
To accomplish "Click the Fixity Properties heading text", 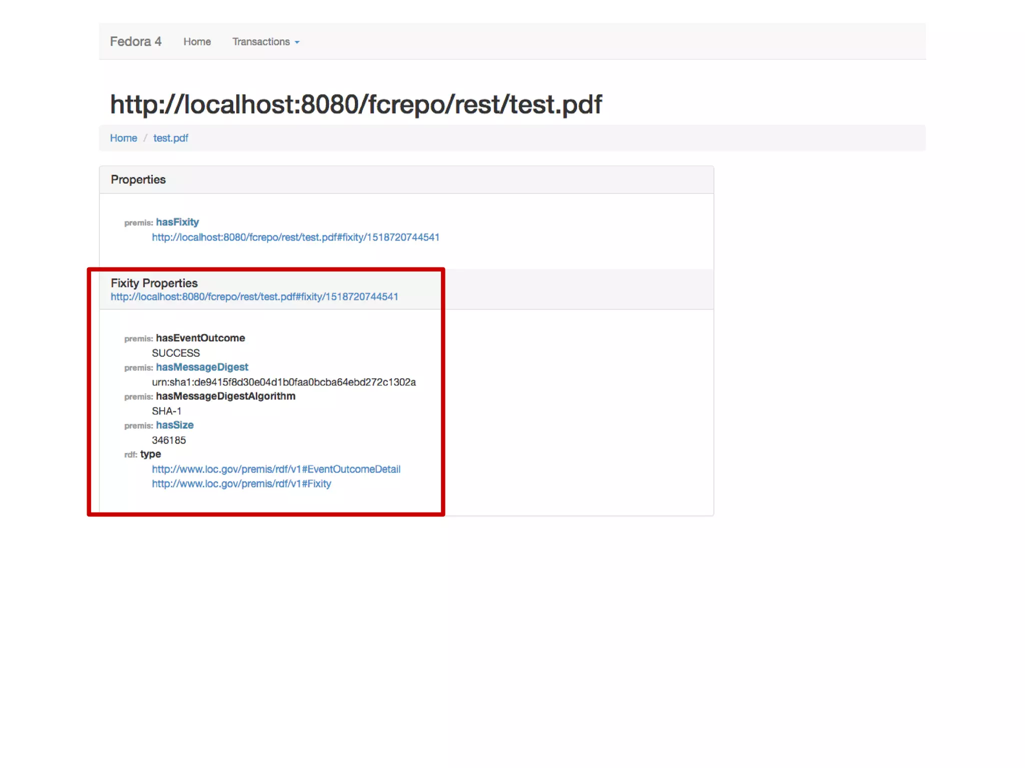I will (x=154, y=283).
